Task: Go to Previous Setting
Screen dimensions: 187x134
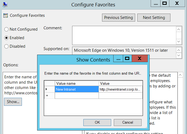Action: point(118,18)
